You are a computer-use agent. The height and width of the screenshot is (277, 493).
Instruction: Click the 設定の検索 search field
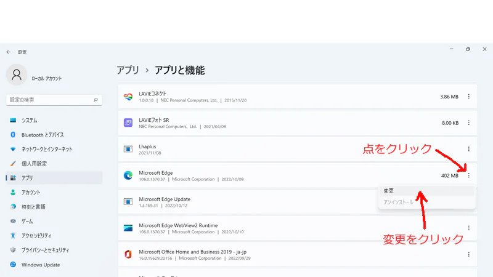[54, 100]
